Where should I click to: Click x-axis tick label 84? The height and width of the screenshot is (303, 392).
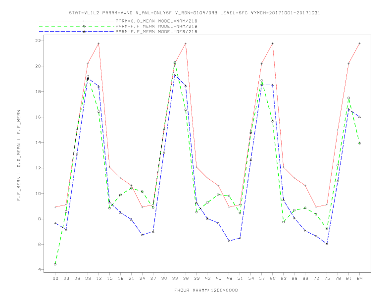360,278
